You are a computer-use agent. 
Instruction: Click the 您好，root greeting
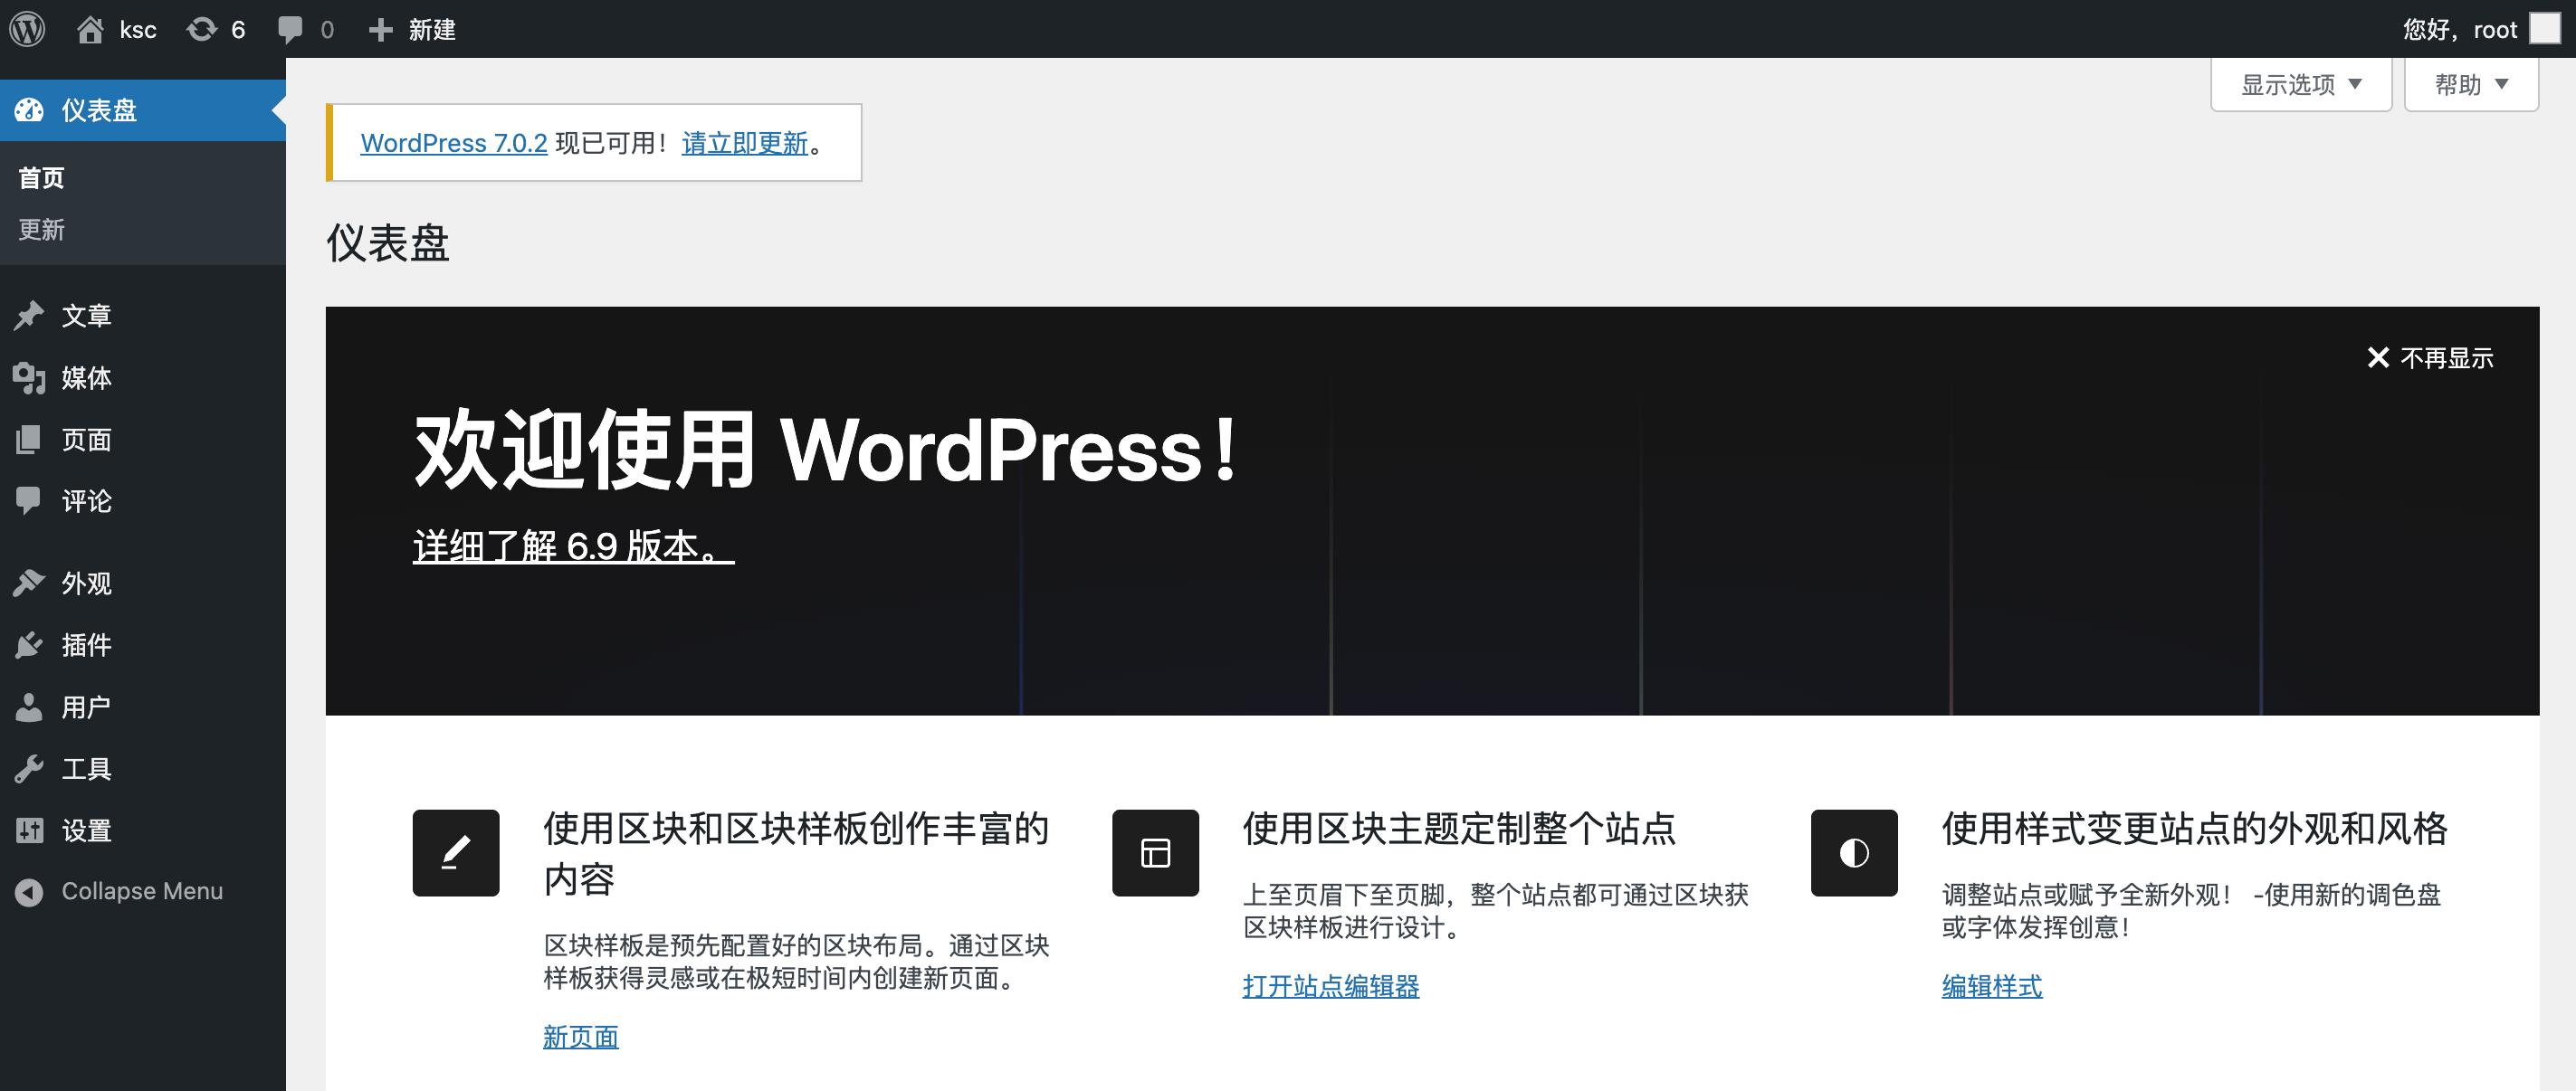click(x=2460, y=30)
